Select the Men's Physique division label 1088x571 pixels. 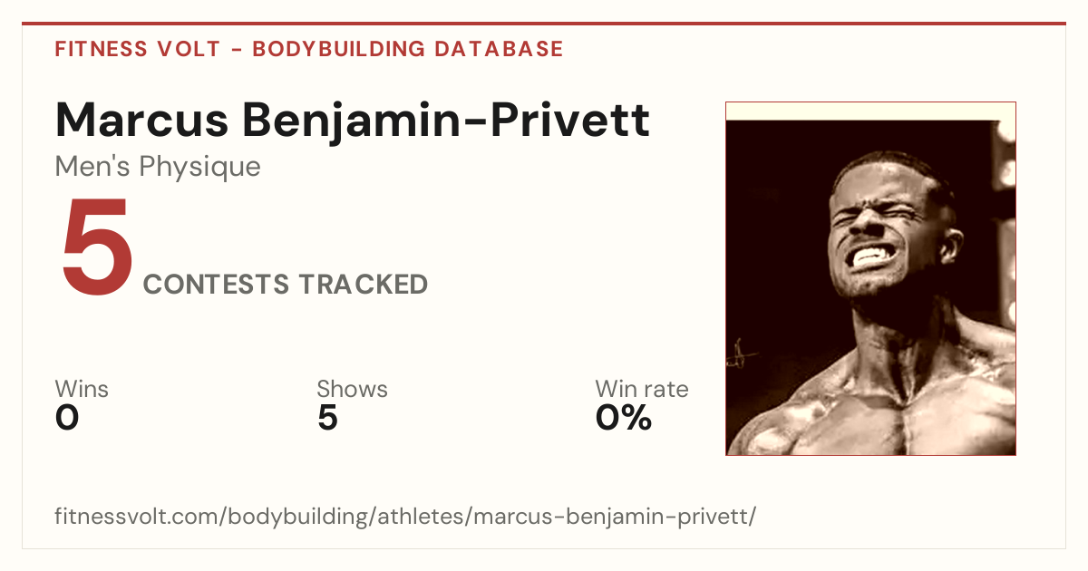point(158,167)
